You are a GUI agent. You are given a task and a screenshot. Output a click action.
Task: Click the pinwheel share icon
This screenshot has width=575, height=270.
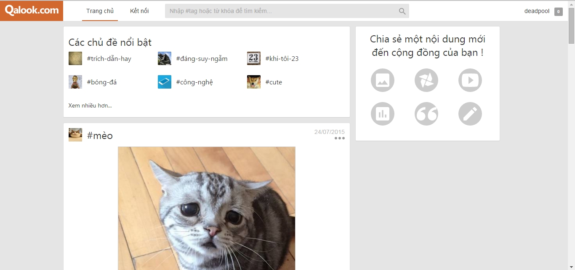tap(426, 80)
